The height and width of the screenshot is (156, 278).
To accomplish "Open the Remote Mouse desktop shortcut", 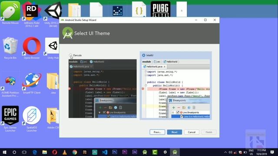I will coord(10,13).
